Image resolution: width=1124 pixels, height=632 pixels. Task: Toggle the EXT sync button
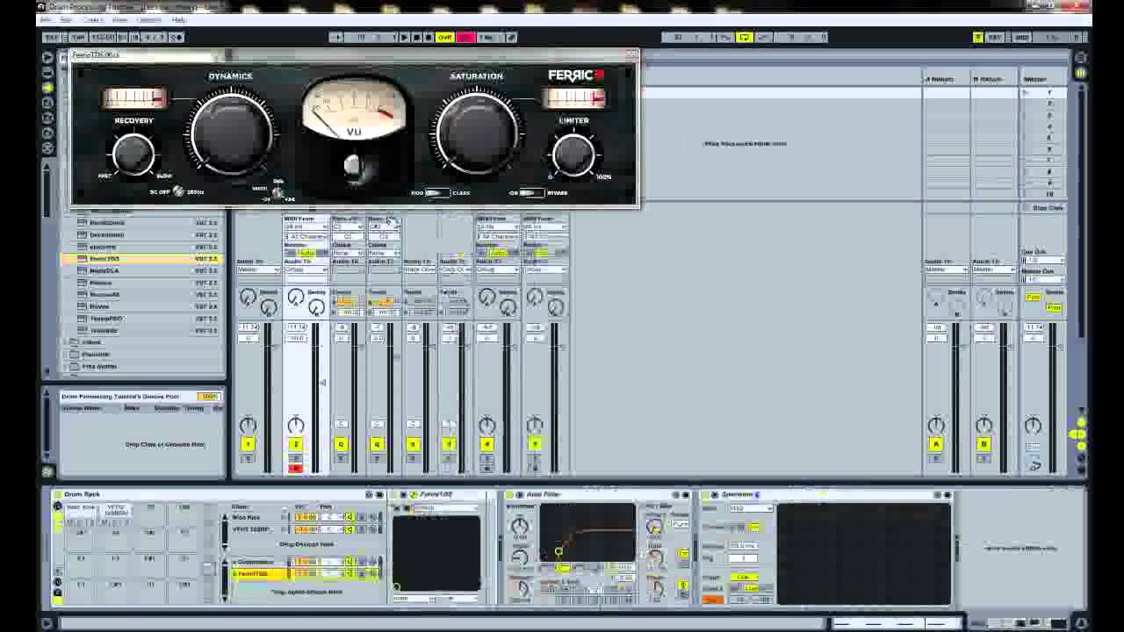(x=52, y=37)
